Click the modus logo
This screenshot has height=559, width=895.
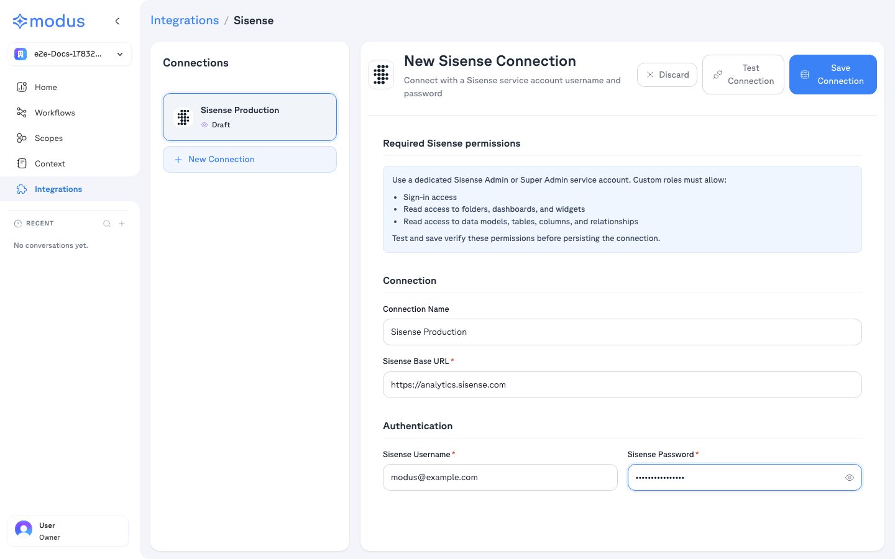(x=48, y=21)
